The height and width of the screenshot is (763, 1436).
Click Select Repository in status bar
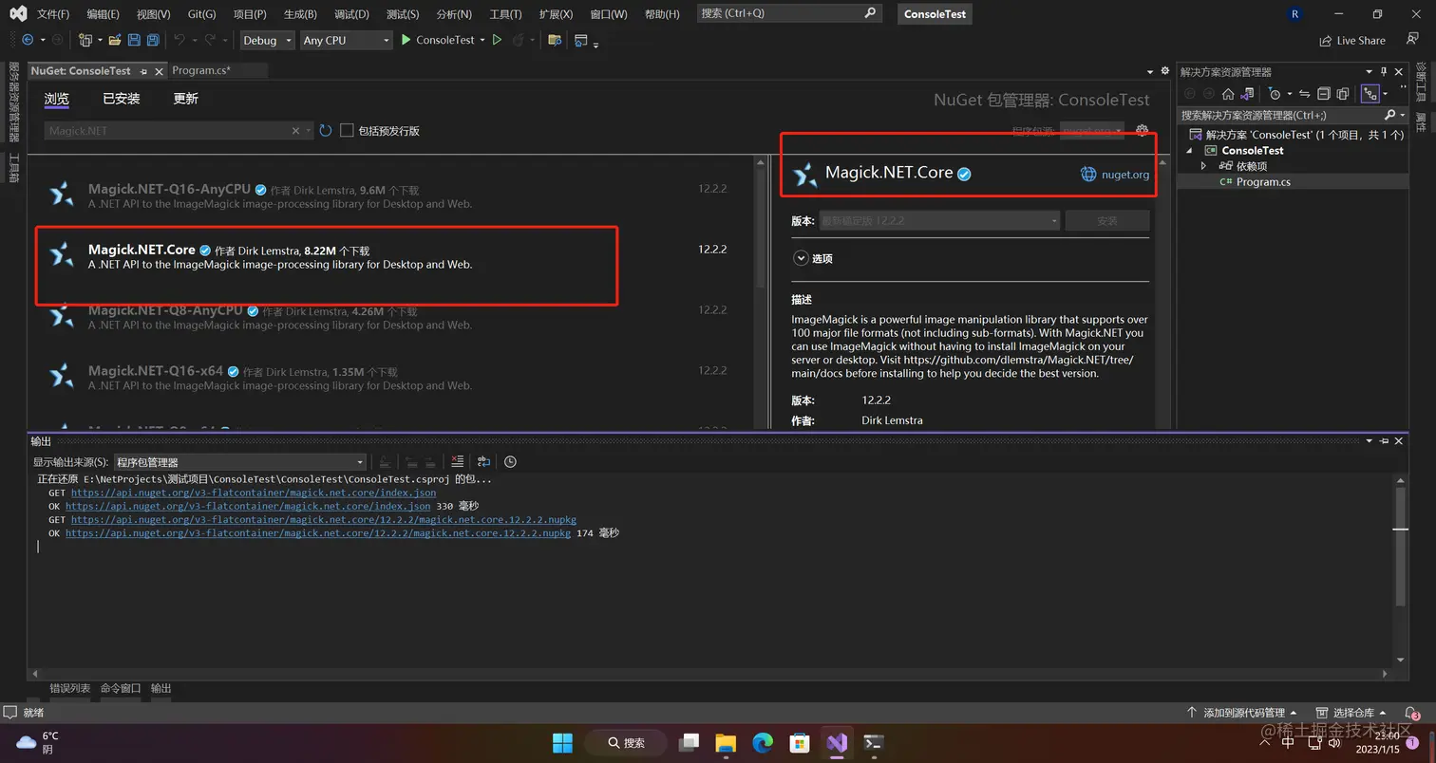(1352, 713)
